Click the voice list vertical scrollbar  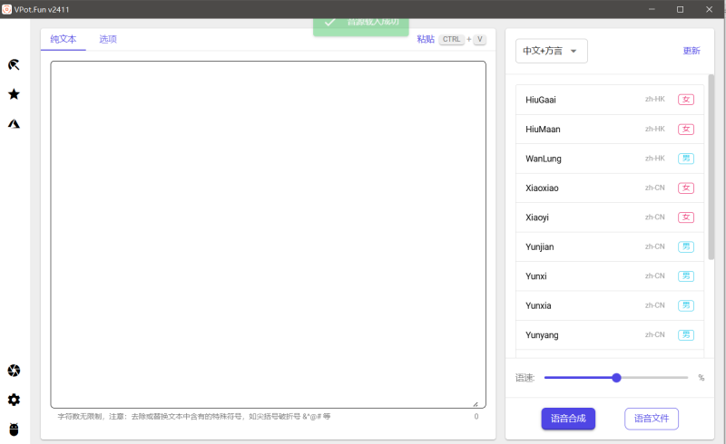[711, 163]
